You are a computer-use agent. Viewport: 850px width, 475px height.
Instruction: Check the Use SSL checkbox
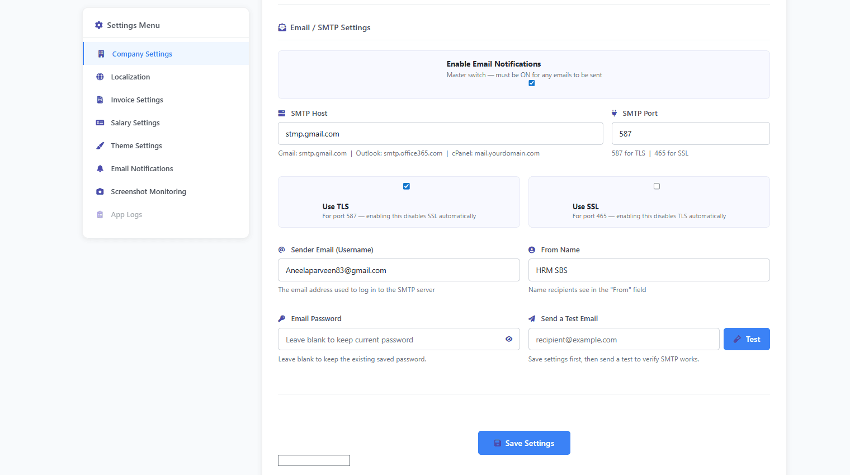pos(657,186)
